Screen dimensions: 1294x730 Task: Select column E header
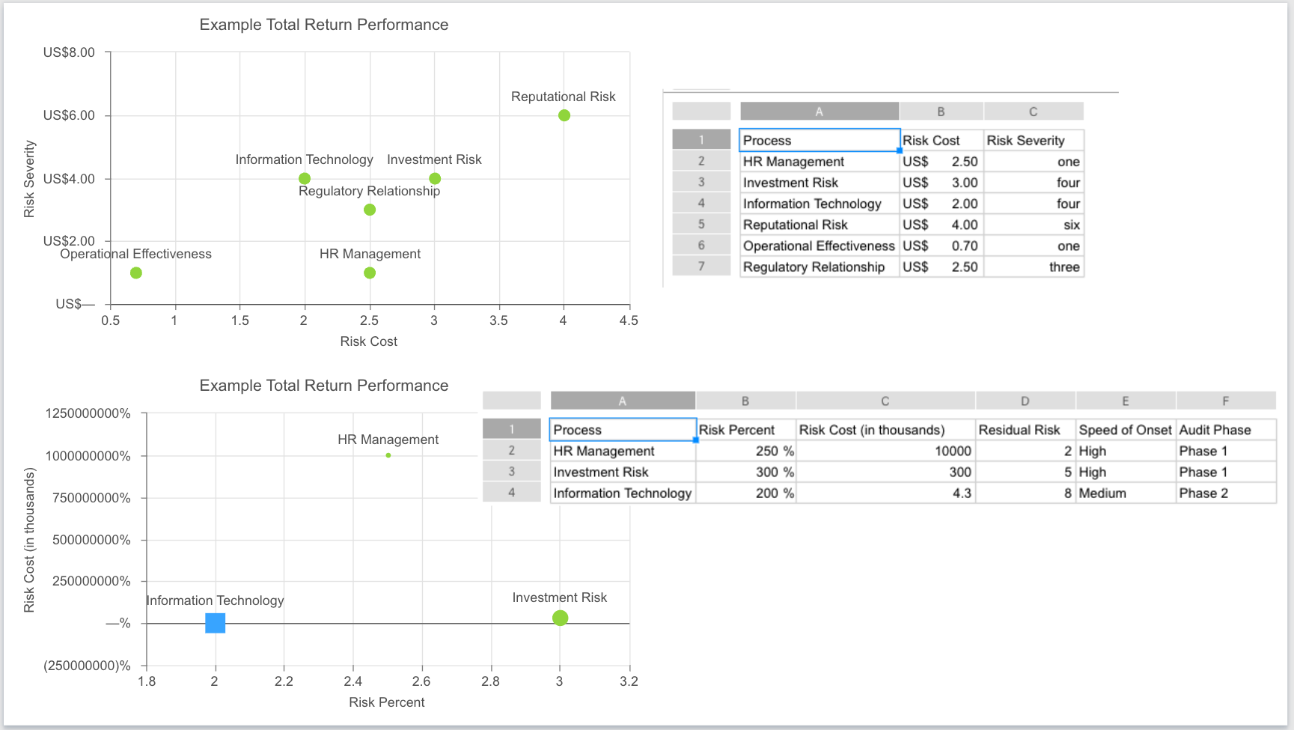pyautogui.click(x=1125, y=401)
